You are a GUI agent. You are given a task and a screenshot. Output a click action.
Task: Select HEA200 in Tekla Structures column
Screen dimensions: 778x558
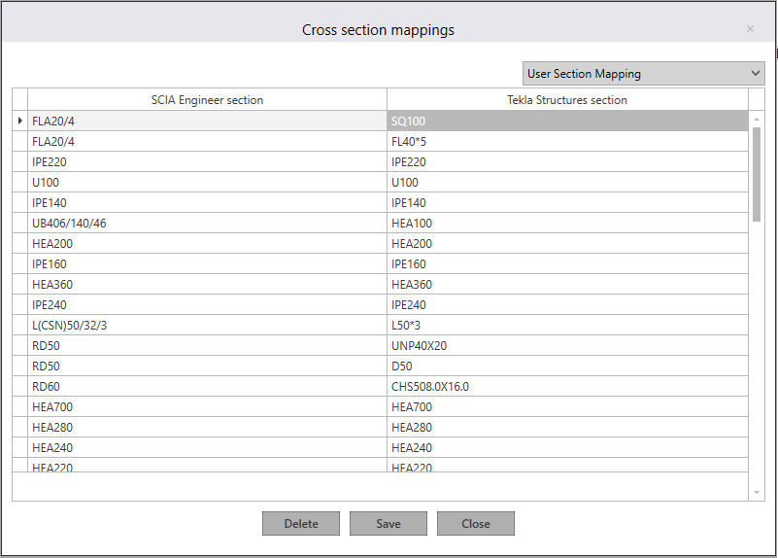pyautogui.click(x=567, y=243)
